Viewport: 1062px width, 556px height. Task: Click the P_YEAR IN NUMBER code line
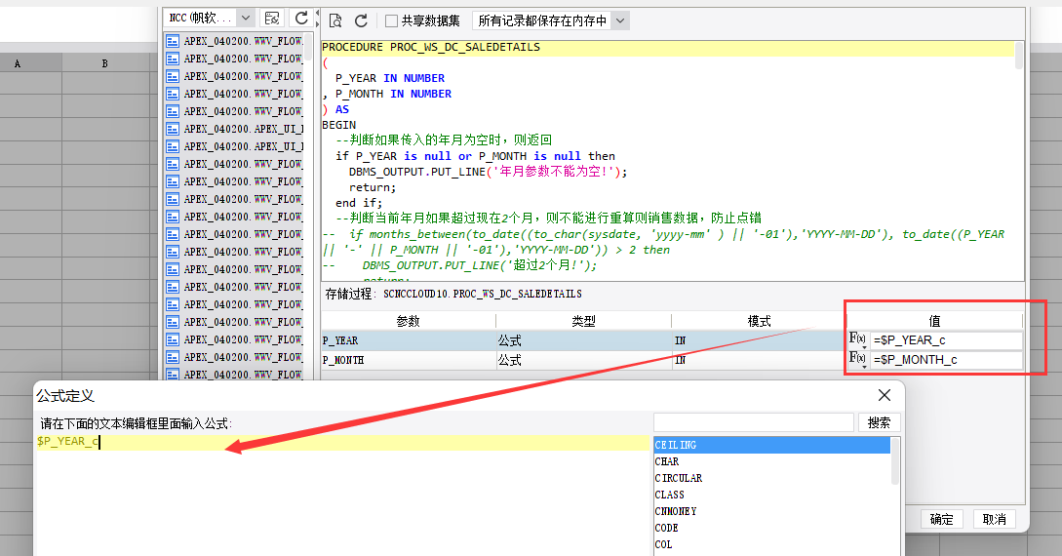click(x=389, y=79)
